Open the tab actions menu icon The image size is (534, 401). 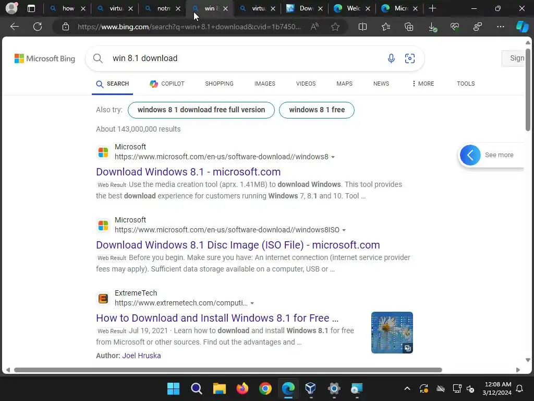pyautogui.click(x=31, y=8)
